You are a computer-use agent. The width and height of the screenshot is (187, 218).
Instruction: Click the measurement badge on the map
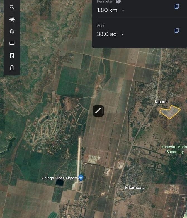tap(98, 111)
